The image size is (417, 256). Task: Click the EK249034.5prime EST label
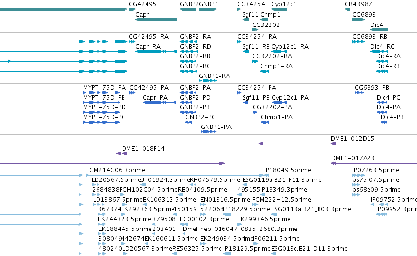click(x=227, y=239)
